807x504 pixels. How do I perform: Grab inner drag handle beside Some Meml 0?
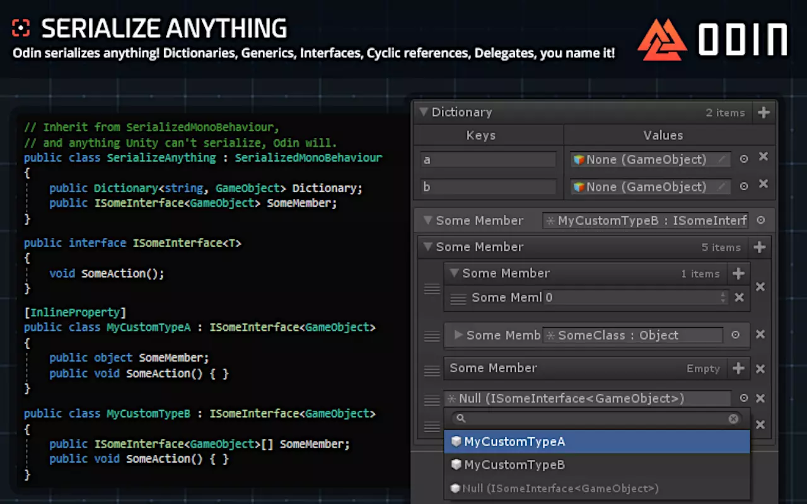[458, 298]
